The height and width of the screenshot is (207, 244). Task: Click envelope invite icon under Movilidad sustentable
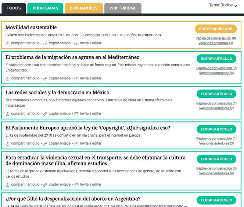[x=77, y=43]
